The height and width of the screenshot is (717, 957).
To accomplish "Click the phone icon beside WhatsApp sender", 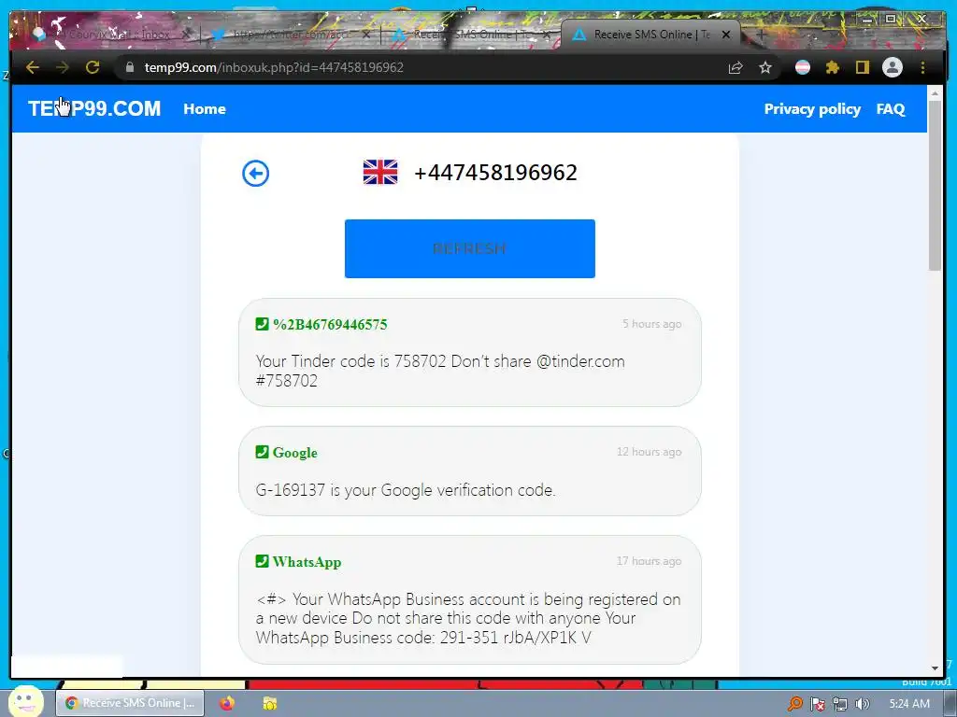I will tap(262, 561).
